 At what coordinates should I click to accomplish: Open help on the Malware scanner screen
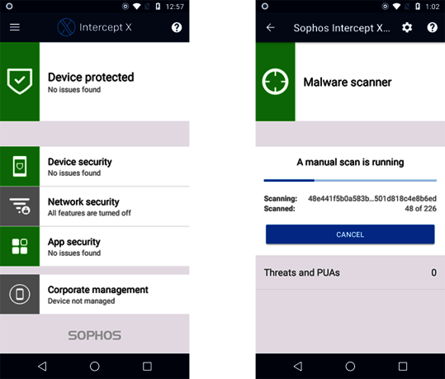pyautogui.click(x=433, y=27)
